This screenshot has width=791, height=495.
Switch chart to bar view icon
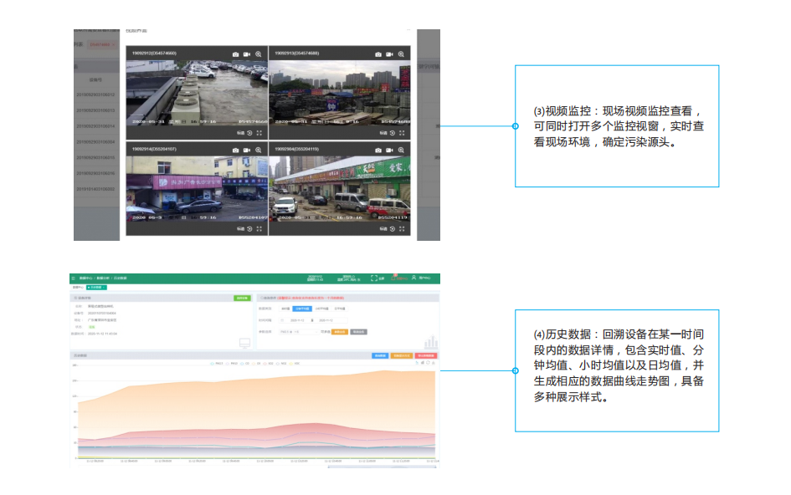[x=422, y=362]
